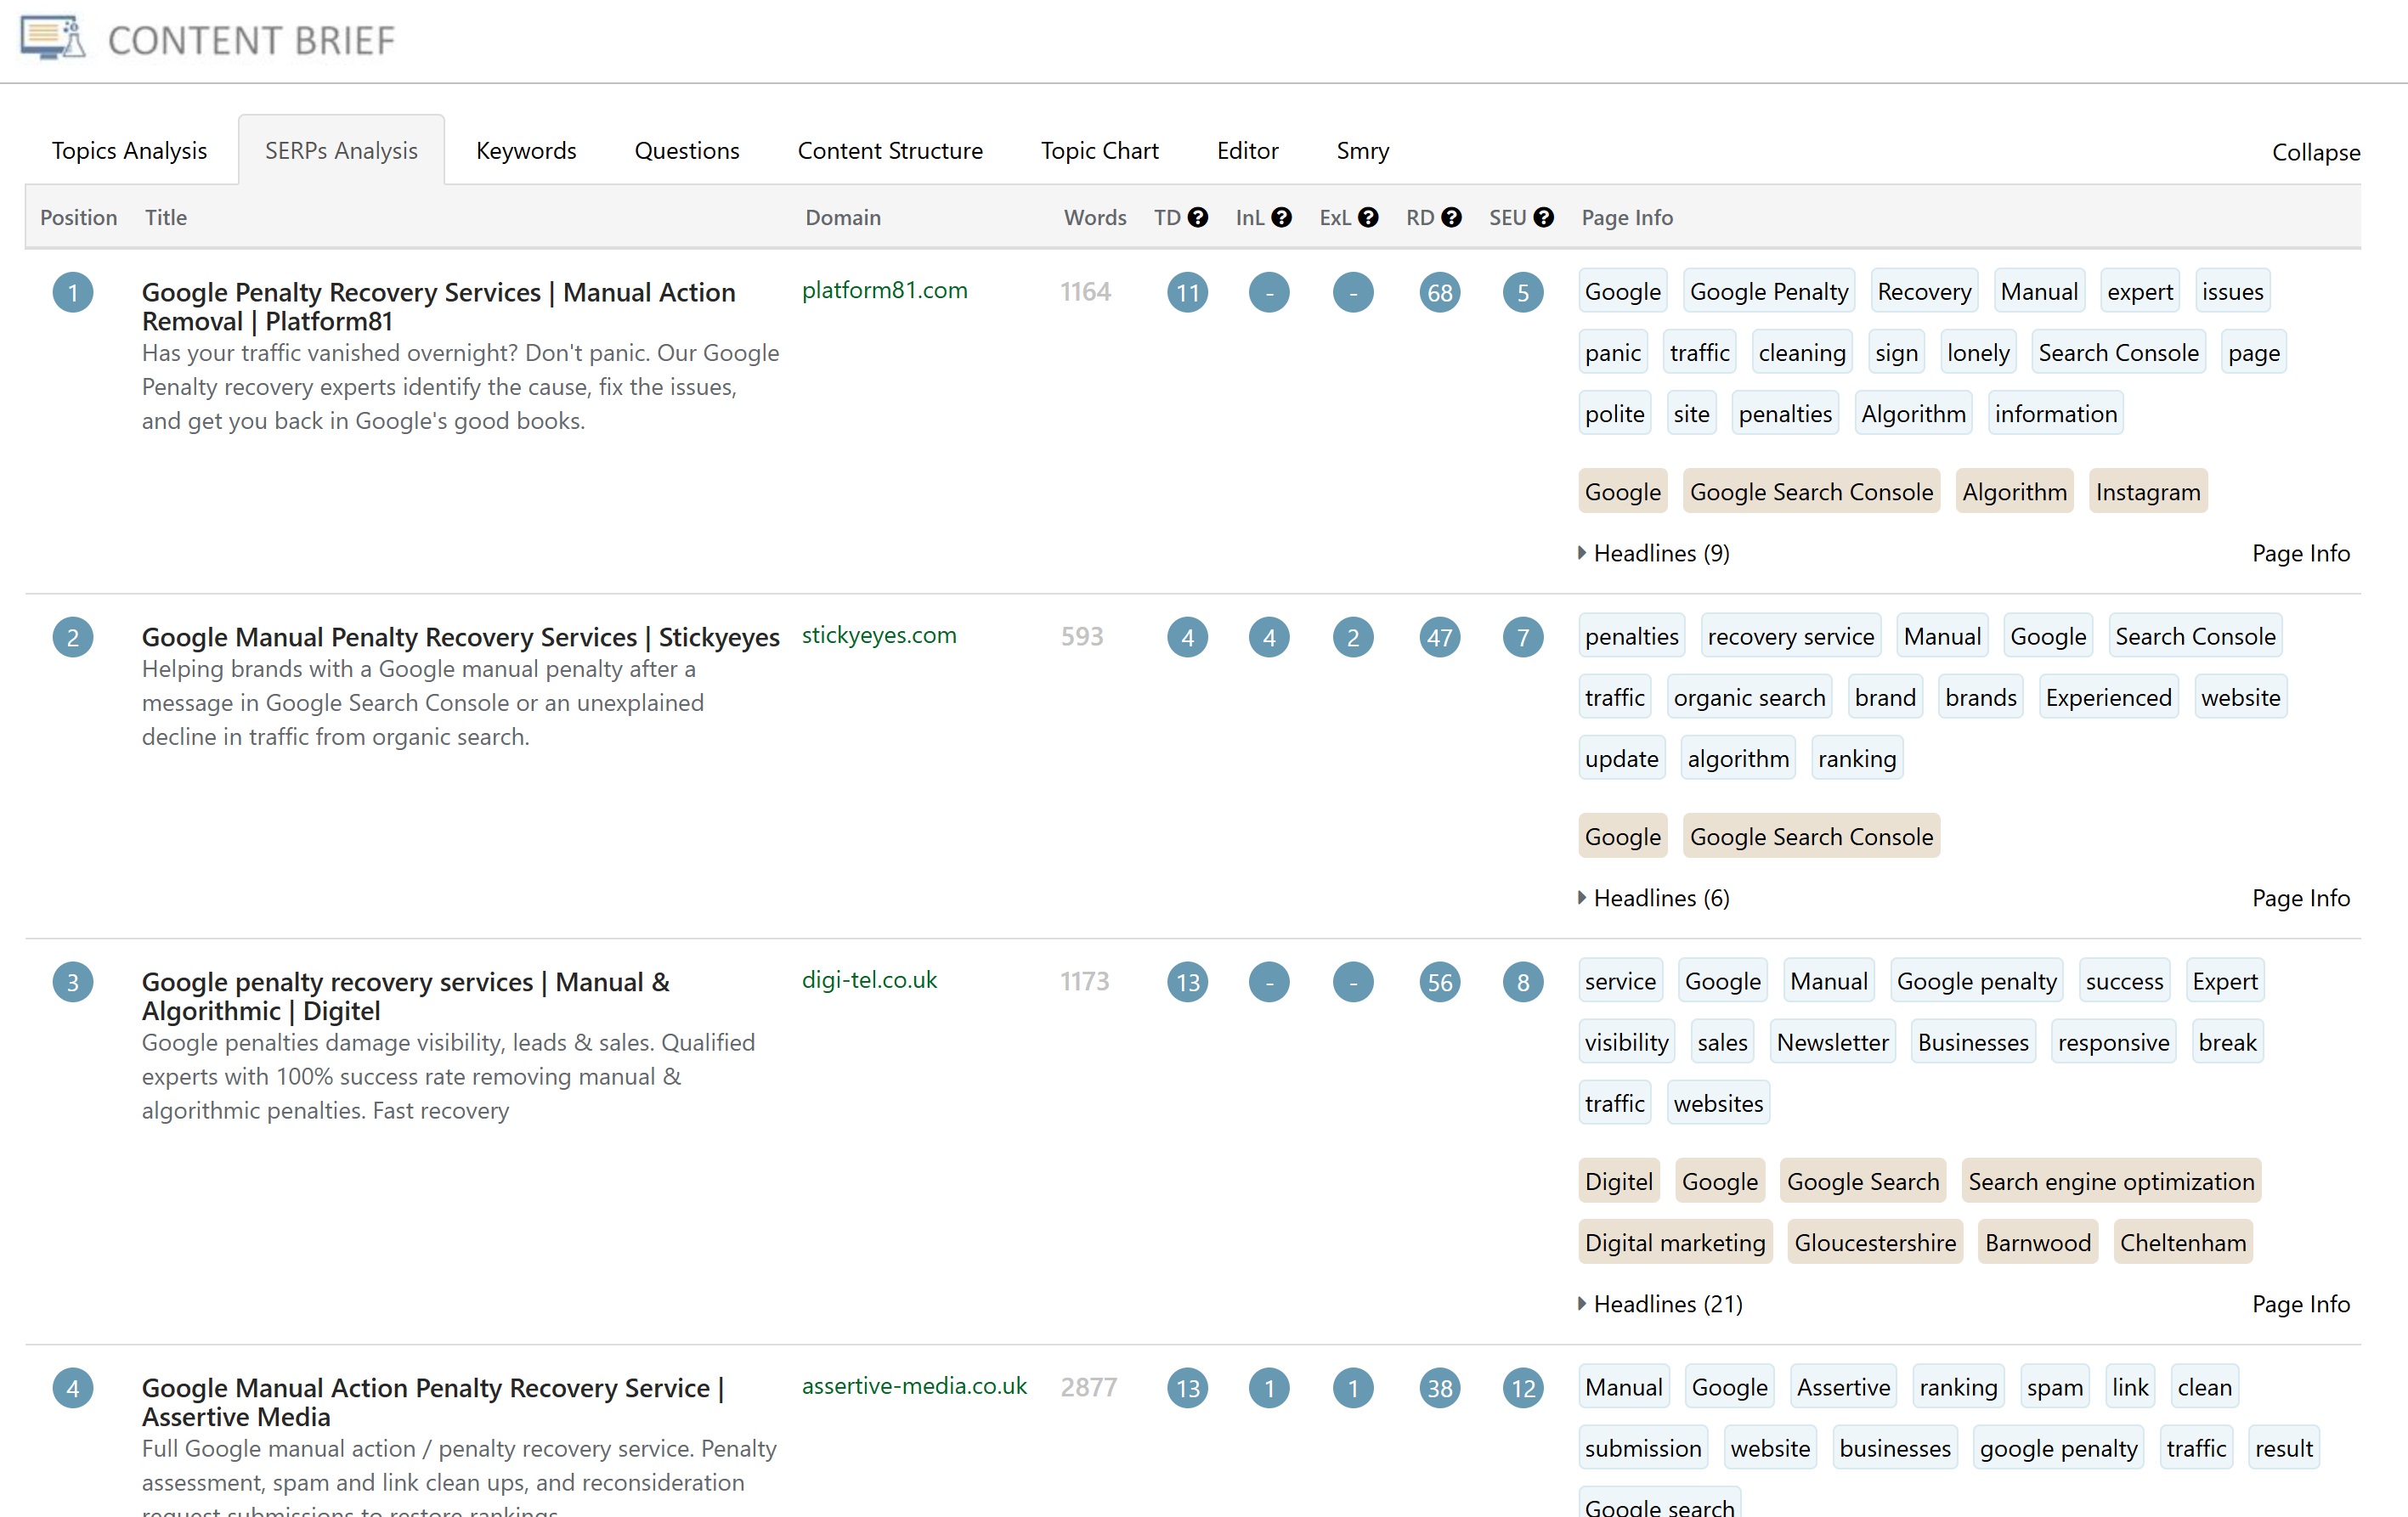Open the Keywords tab

pos(526,151)
